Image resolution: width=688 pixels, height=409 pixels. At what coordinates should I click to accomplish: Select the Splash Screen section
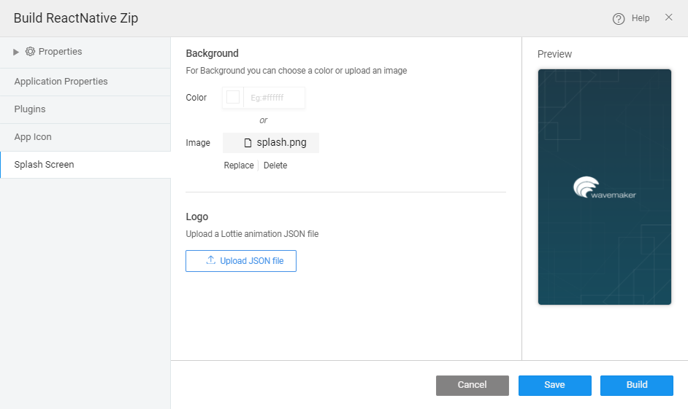point(45,165)
